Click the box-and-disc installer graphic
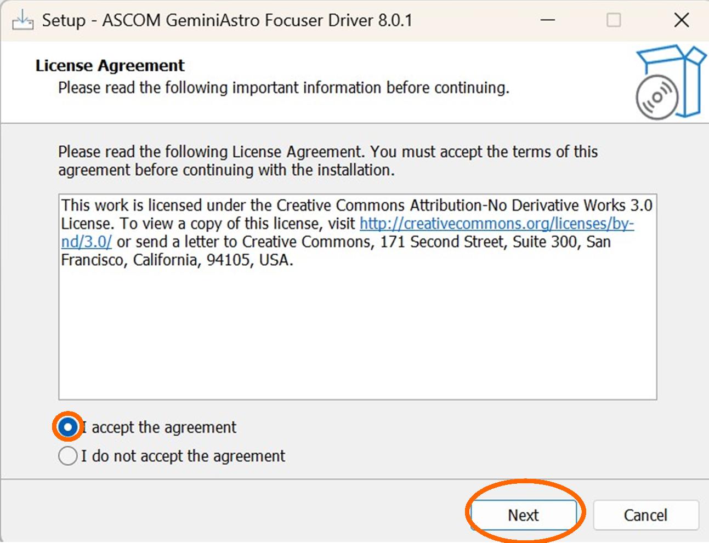This screenshot has height=543, width=709. click(x=670, y=82)
